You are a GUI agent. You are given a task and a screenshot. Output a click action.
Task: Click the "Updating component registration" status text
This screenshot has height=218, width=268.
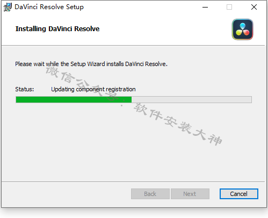(93, 89)
